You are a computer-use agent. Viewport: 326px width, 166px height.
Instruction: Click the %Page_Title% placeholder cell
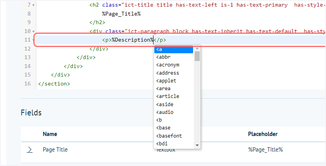pos(265,150)
